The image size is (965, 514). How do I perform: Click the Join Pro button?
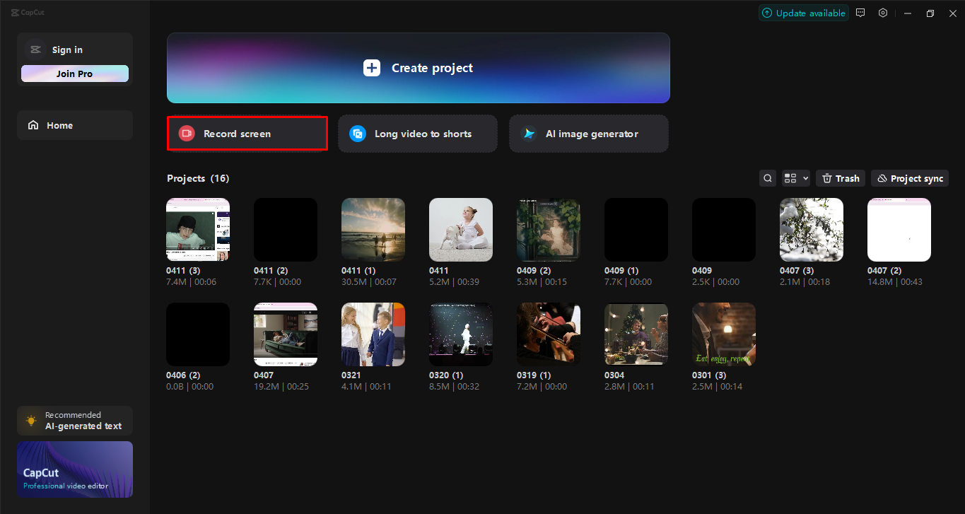click(x=75, y=74)
